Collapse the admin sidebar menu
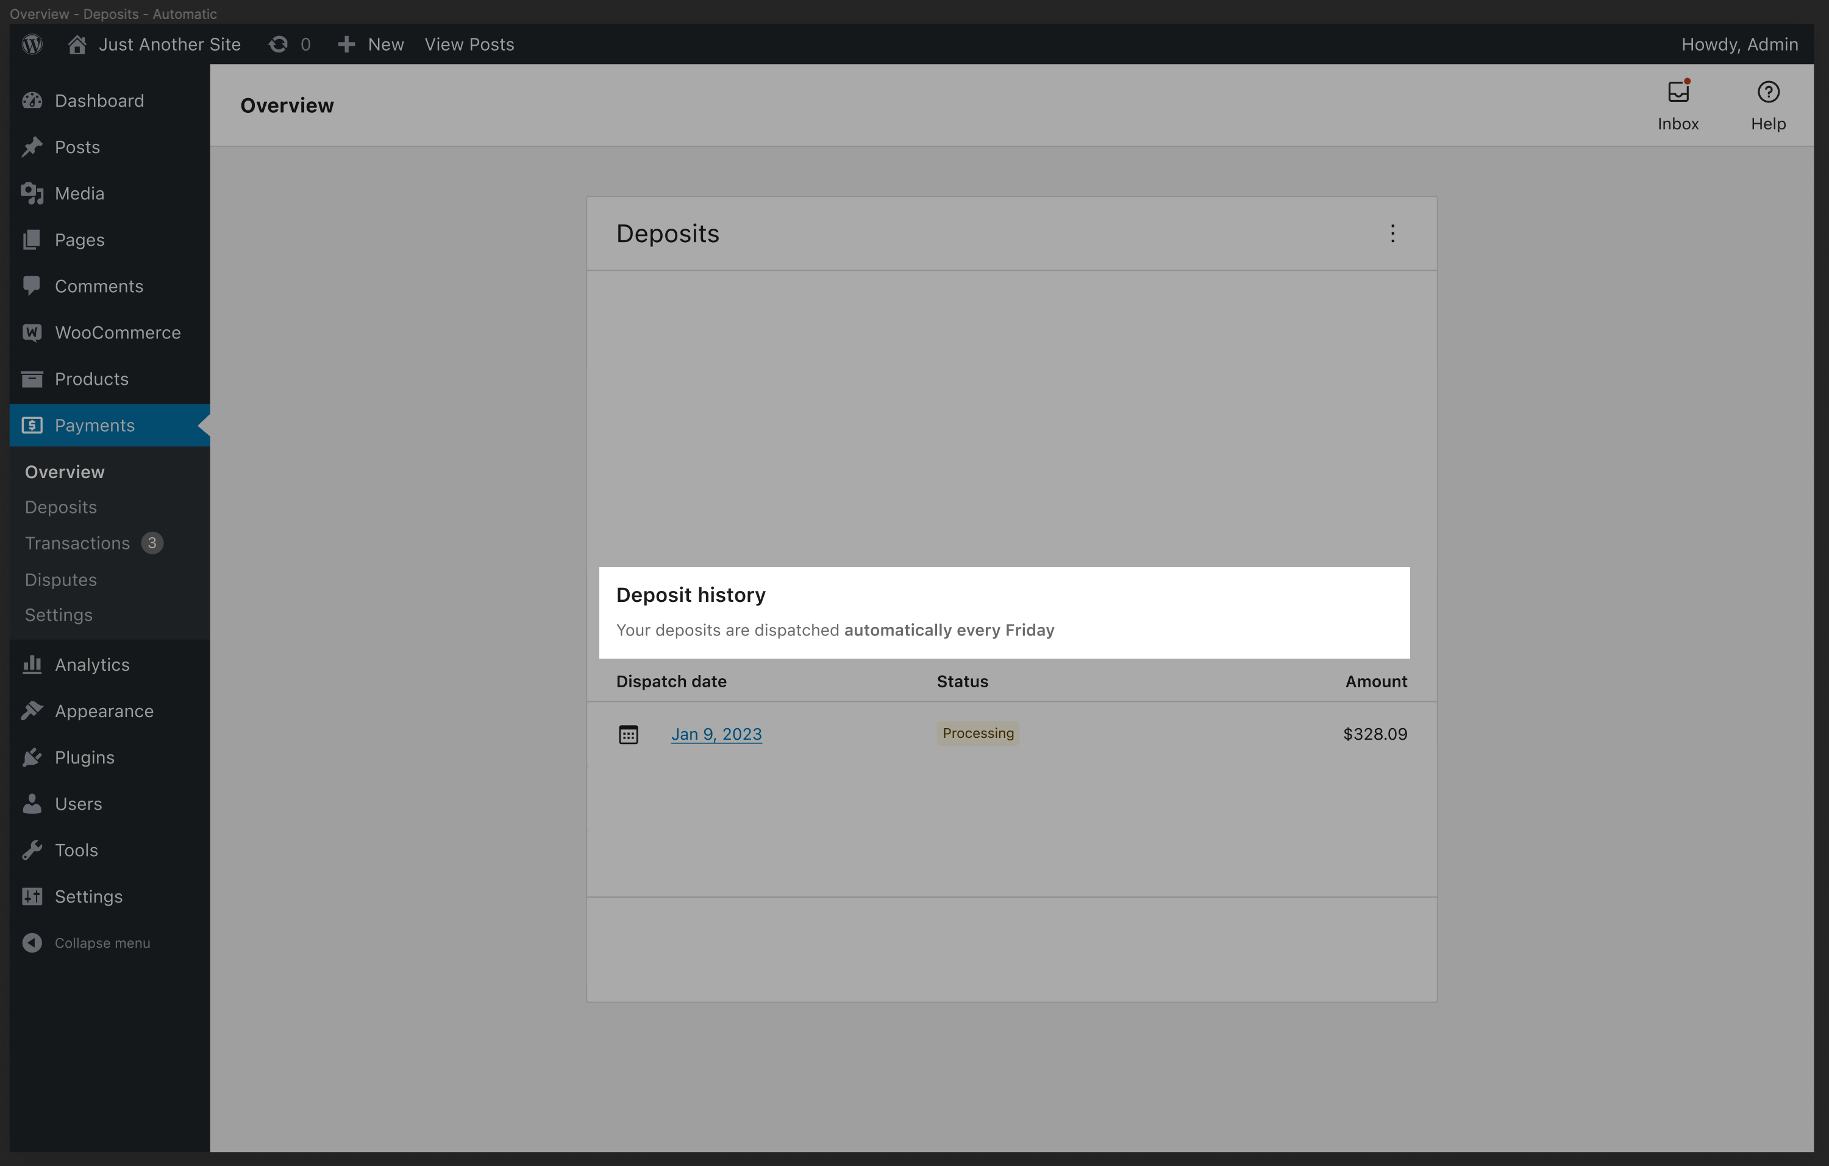This screenshot has height=1166, width=1829. coord(31,943)
